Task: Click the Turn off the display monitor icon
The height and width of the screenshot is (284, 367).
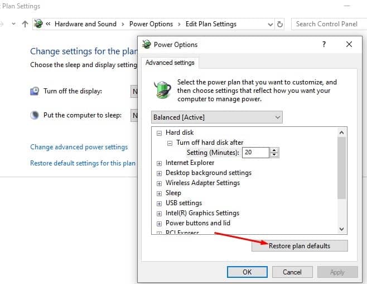Action: pos(35,91)
